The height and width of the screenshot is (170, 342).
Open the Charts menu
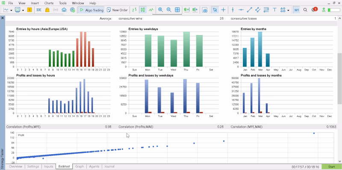pyautogui.click(x=48, y=3)
